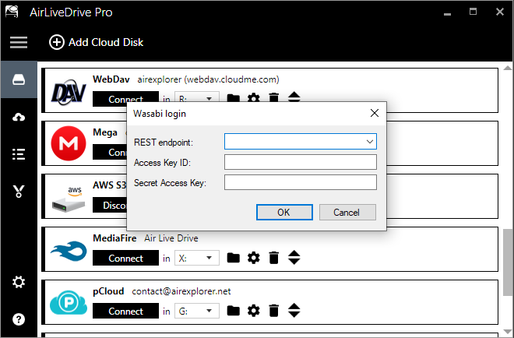
Task: Click the WebDav DAV logo
Action: tap(69, 92)
